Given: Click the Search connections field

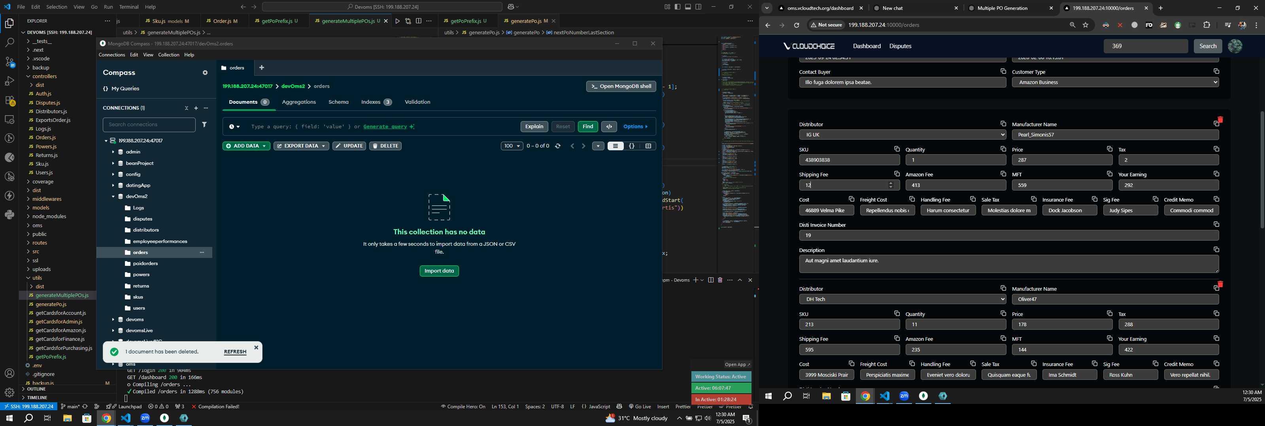Looking at the screenshot, I should pyautogui.click(x=149, y=125).
